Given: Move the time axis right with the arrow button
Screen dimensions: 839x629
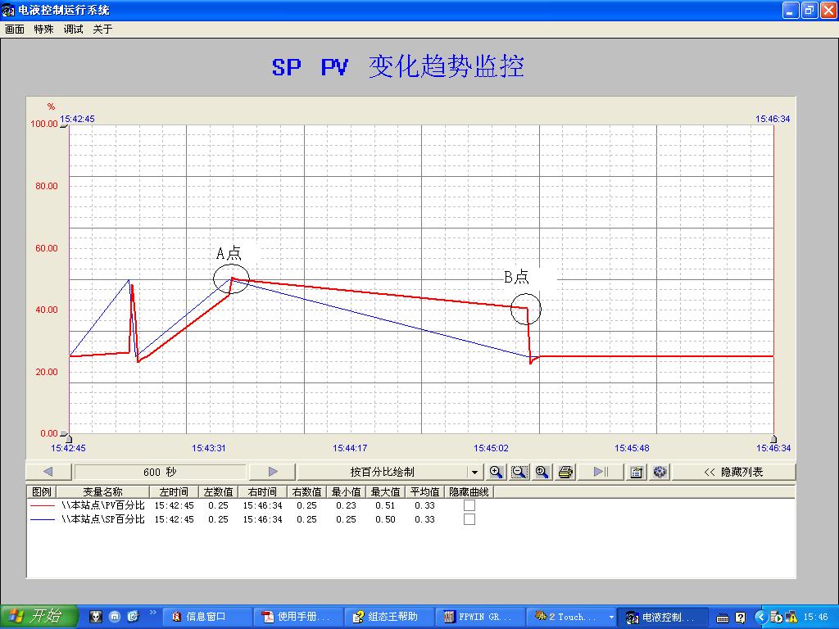Looking at the screenshot, I should (273, 472).
